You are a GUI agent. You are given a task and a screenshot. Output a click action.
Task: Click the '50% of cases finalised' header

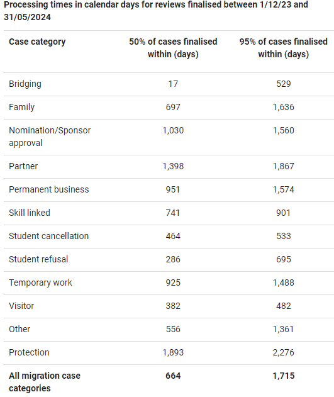pos(173,48)
